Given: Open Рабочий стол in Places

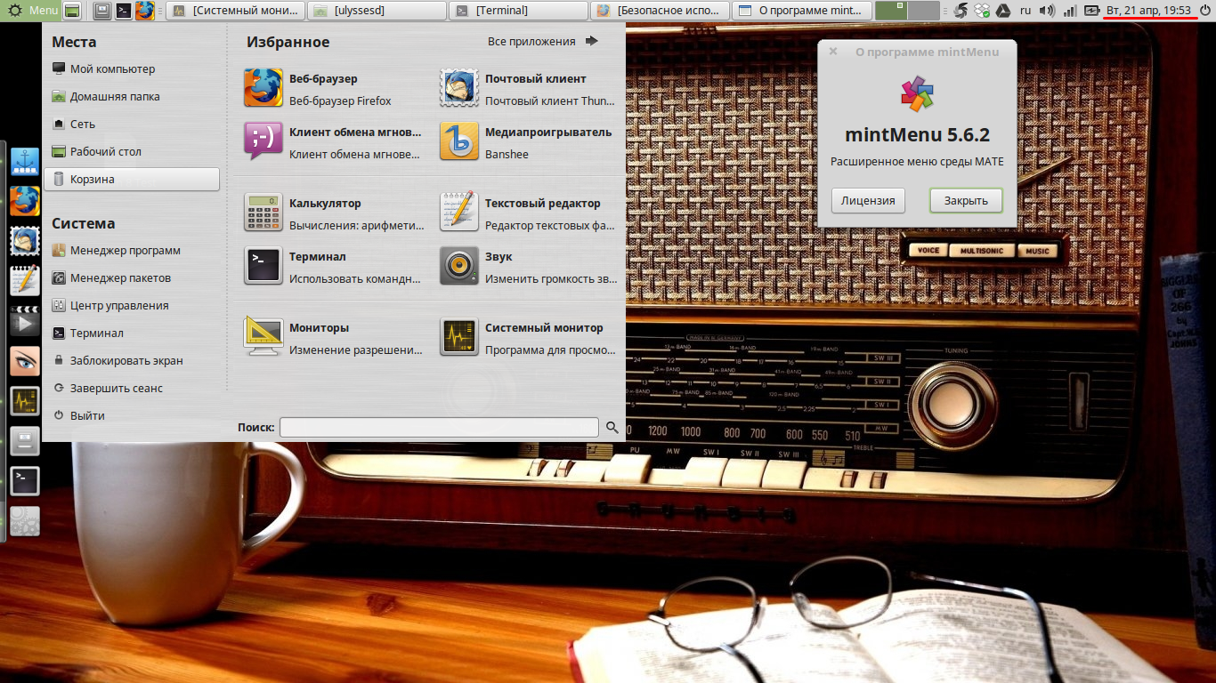Looking at the screenshot, I should 132,151.
